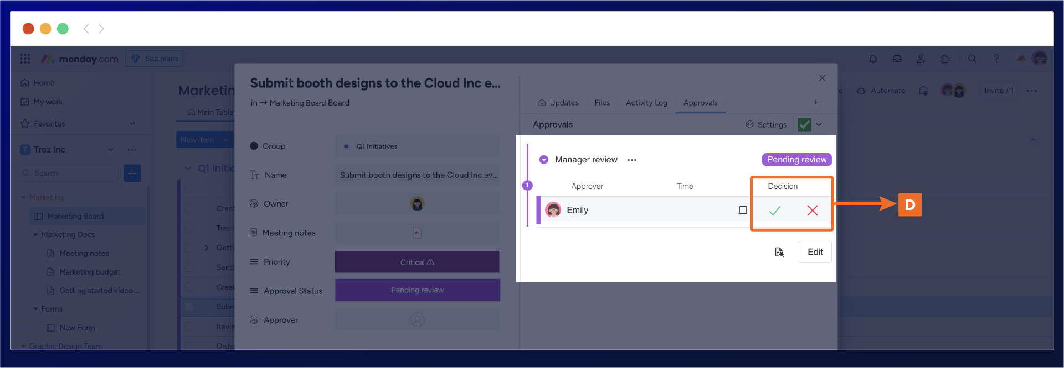Screen dimensions: 1064x368
Task: Expand the Favorites section chevron
Action: pyautogui.click(x=132, y=124)
